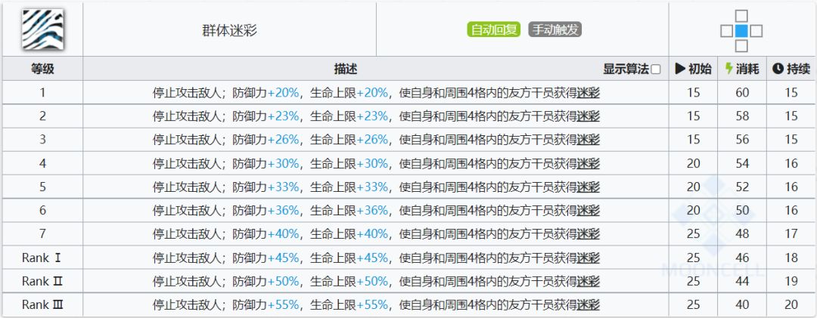Click the Rank Ⅲ level cell
Image resolution: width=817 pixels, height=318 pixels.
[42, 305]
